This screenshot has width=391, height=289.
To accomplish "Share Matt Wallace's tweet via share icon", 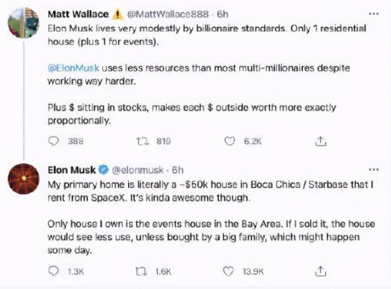I will click(x=321, y=141).
